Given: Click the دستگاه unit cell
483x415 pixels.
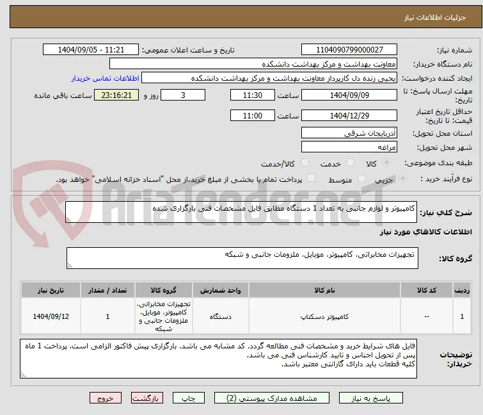Looking at the screenshot, I should (221, 316).
